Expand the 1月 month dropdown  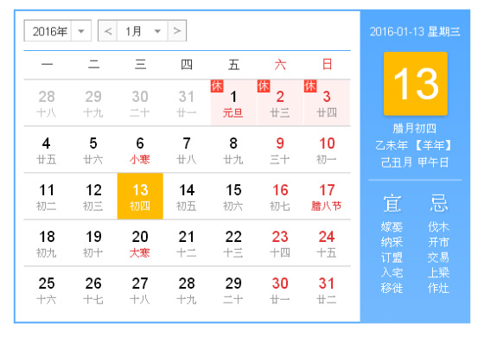(x=143, y=31)
